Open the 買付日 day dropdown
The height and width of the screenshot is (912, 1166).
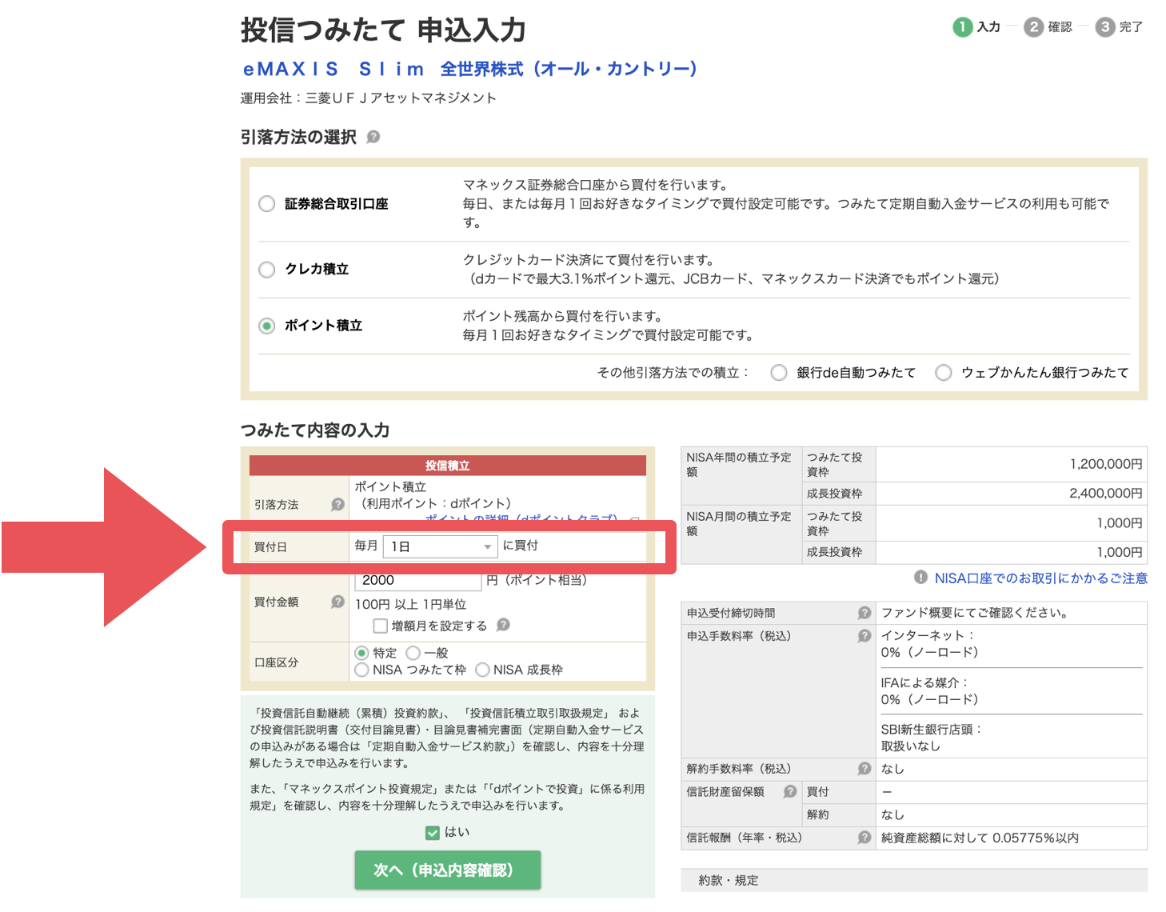441,546
